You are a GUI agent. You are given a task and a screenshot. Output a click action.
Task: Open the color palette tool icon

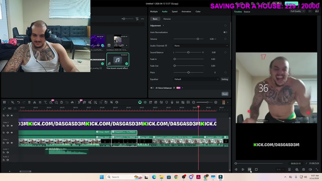[117, 102]
